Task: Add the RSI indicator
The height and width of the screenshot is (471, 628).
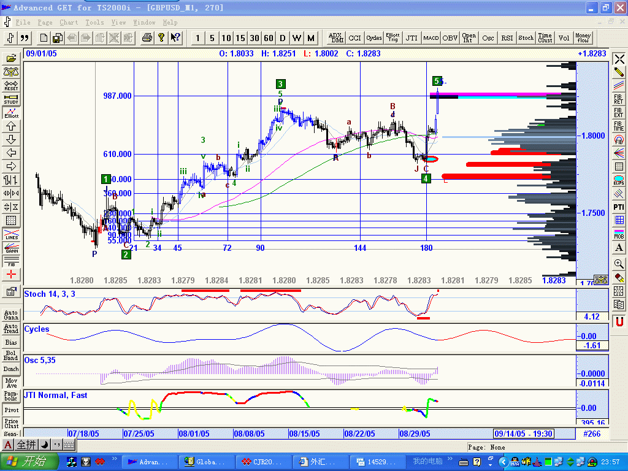Action: coord(507,38)
